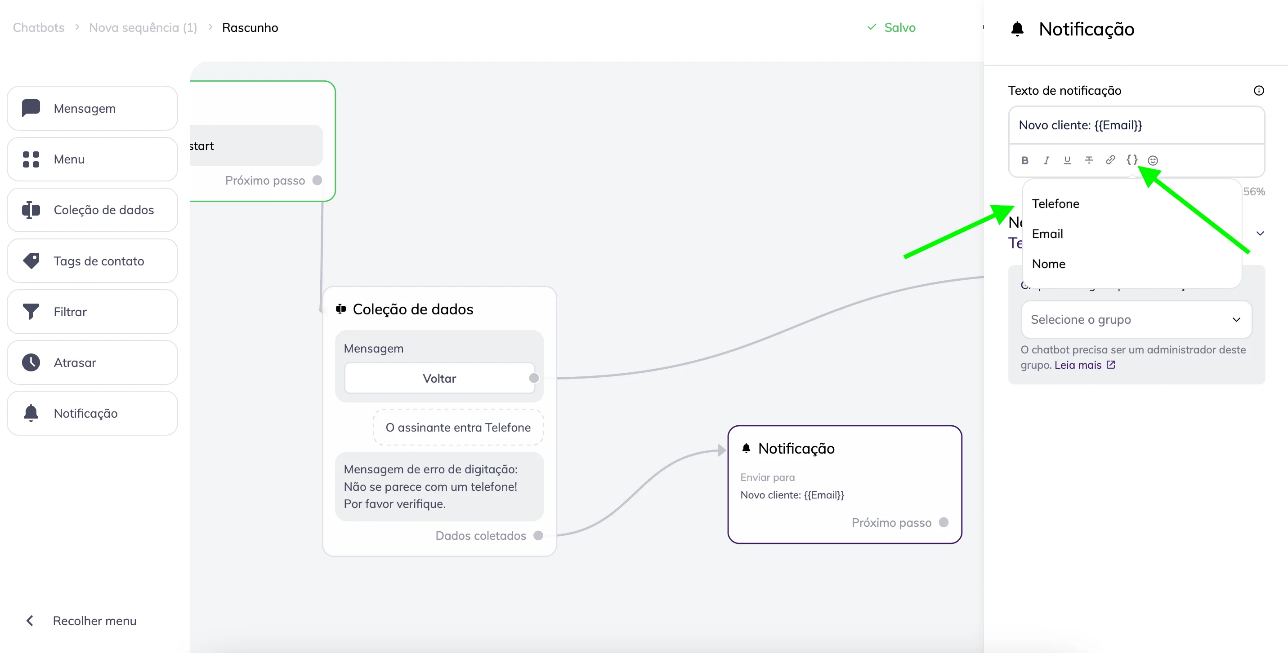Add Tags de contato block
The image size is (1288, 653).
pyautogui.click(x=93, y=260)
